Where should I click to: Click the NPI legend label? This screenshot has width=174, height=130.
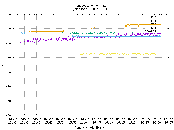[154, 28]
